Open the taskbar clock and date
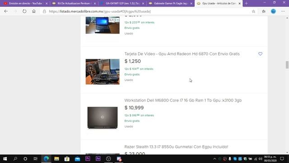Screen dimensions: 289x163 click(x=270, y=159)
